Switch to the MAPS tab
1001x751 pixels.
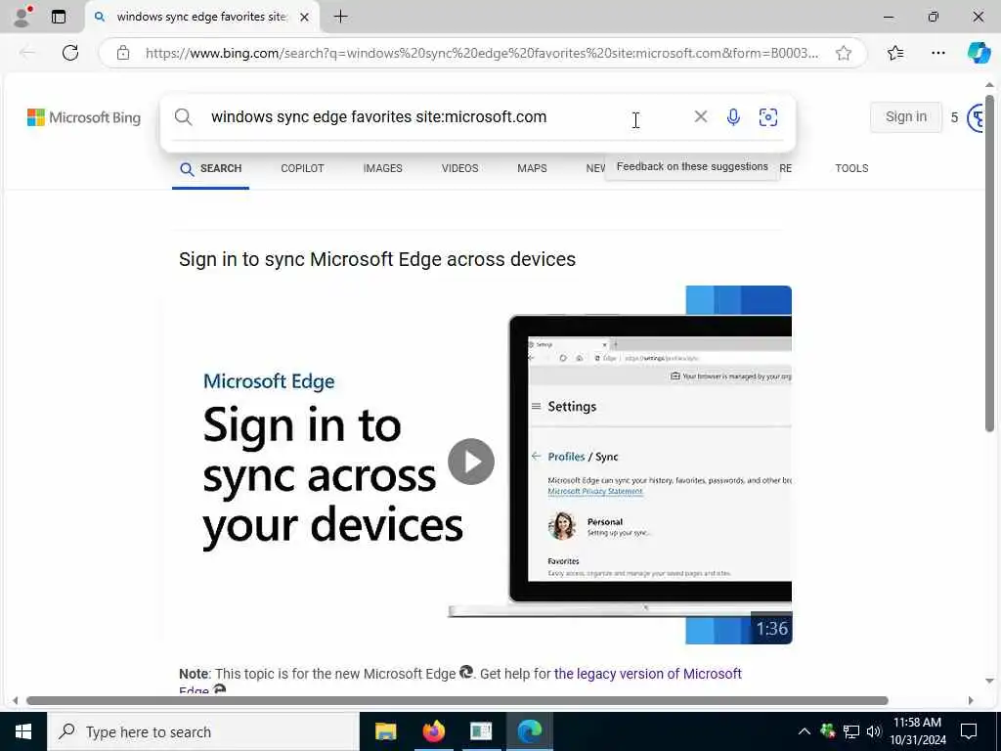(532, 168)
